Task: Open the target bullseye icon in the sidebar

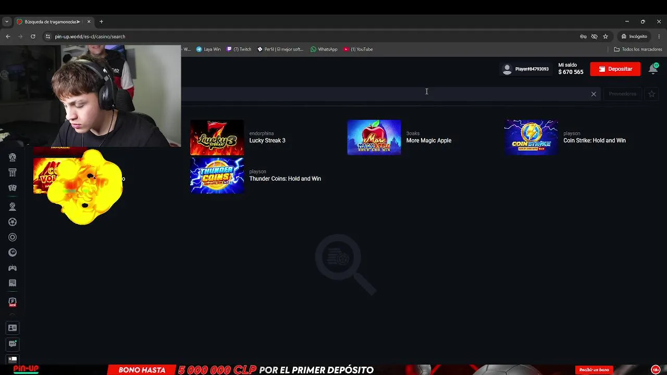Action: click(13, 238)
